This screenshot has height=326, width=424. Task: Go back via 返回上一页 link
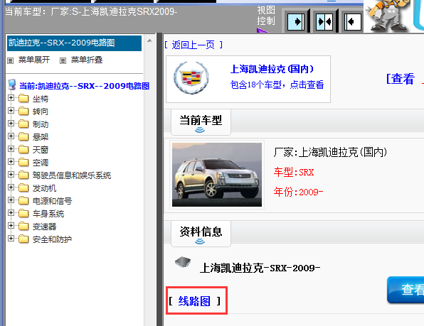194,45
